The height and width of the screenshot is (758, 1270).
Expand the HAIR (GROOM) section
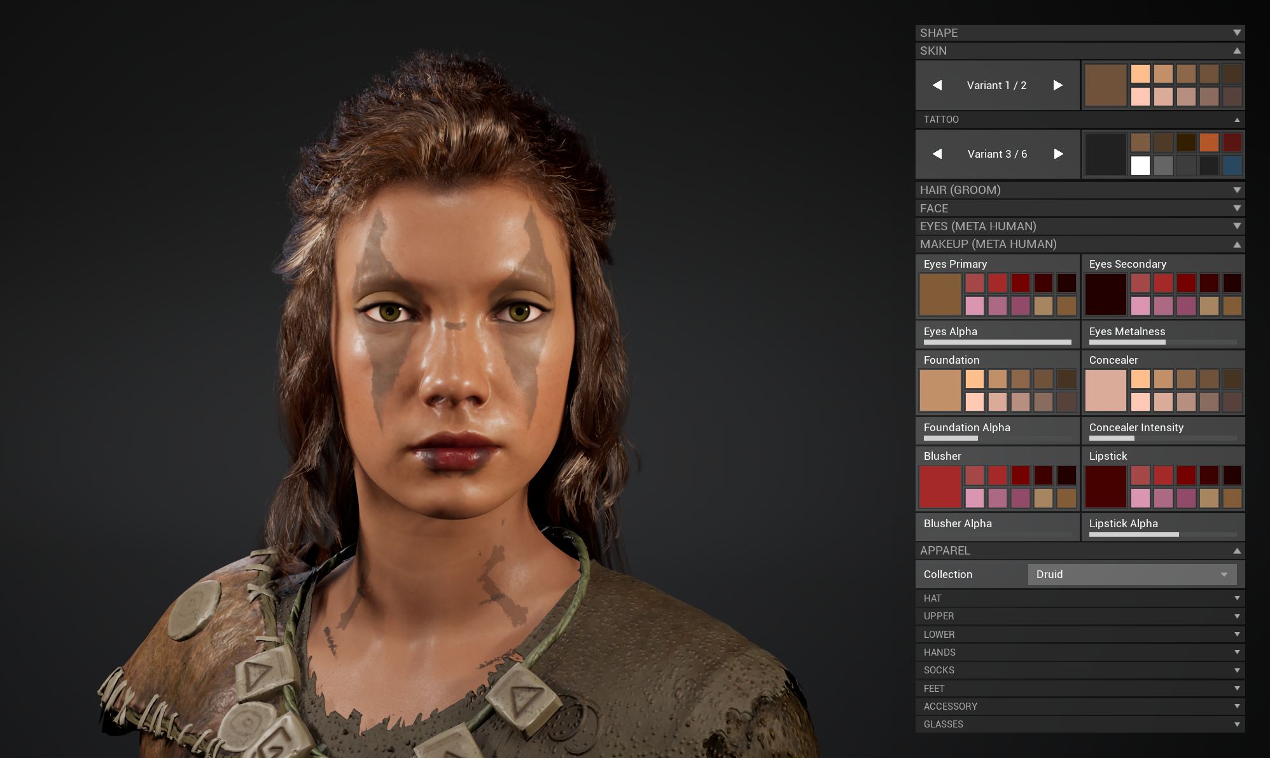coord(1236,190)
